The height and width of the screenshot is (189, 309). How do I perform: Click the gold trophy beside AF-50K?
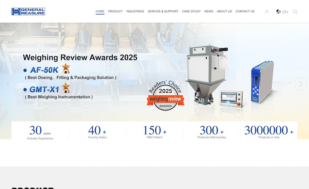click(x=66, y=68)
